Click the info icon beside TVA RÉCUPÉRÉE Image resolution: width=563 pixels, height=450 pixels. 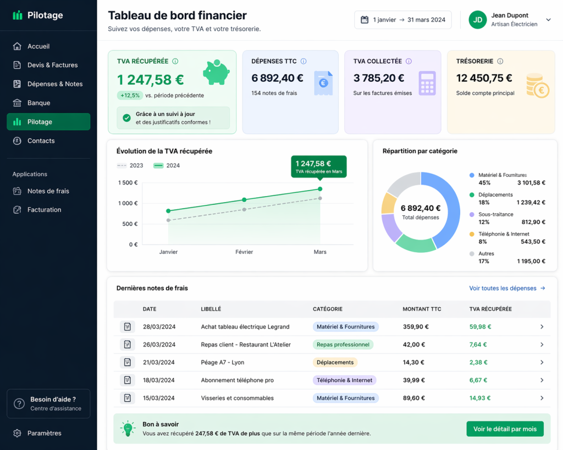[175, 62]
